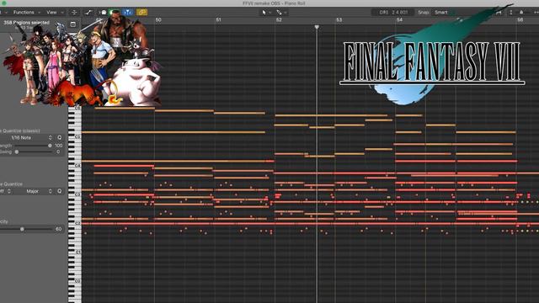Toggle the blue collapse mode button

coord(127,13)
